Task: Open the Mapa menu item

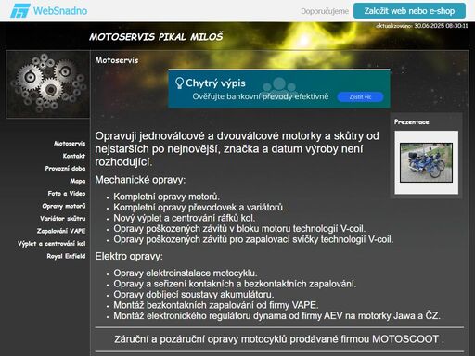Action: click(x=78, y=181)
